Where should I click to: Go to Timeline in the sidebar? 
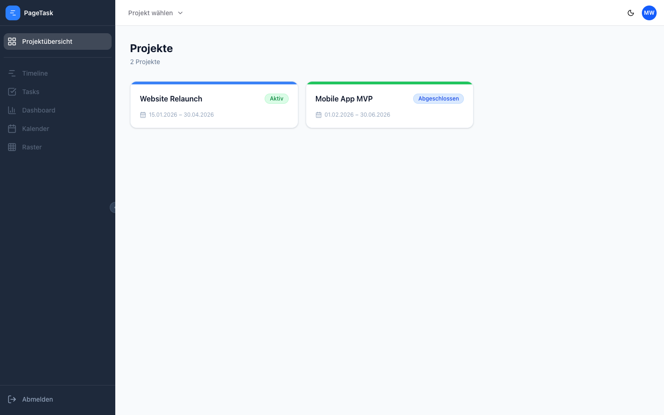35,73
